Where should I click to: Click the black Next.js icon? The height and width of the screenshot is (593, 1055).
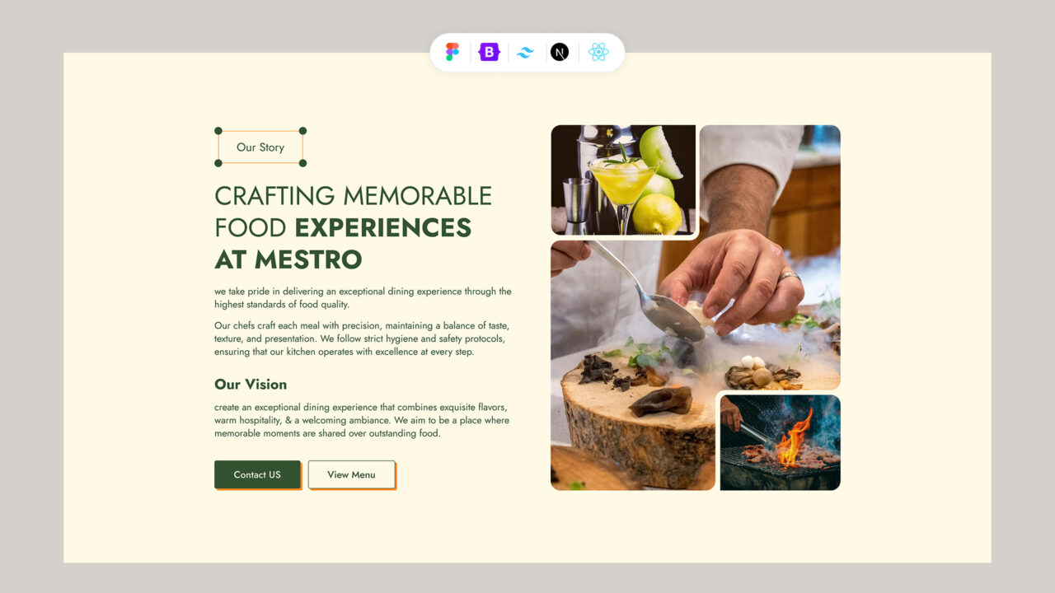coord(560,52)
